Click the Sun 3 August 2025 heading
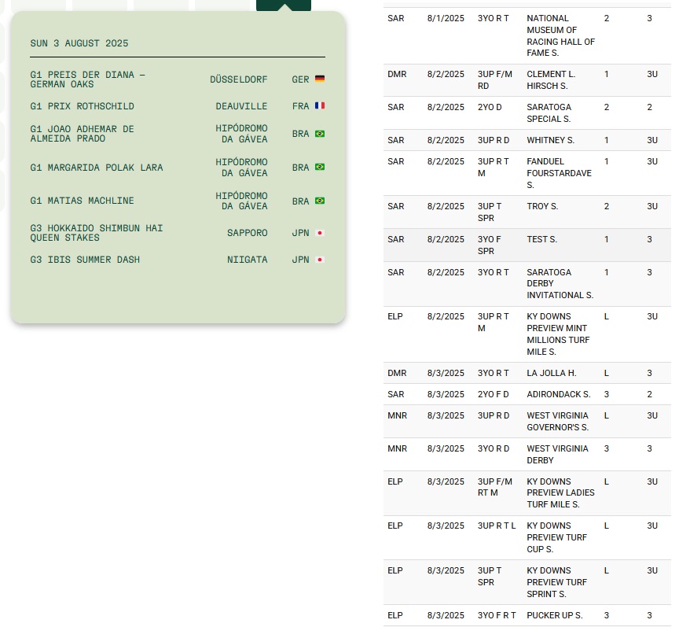The height and width of the screenshot is (627, 679). 79,43
